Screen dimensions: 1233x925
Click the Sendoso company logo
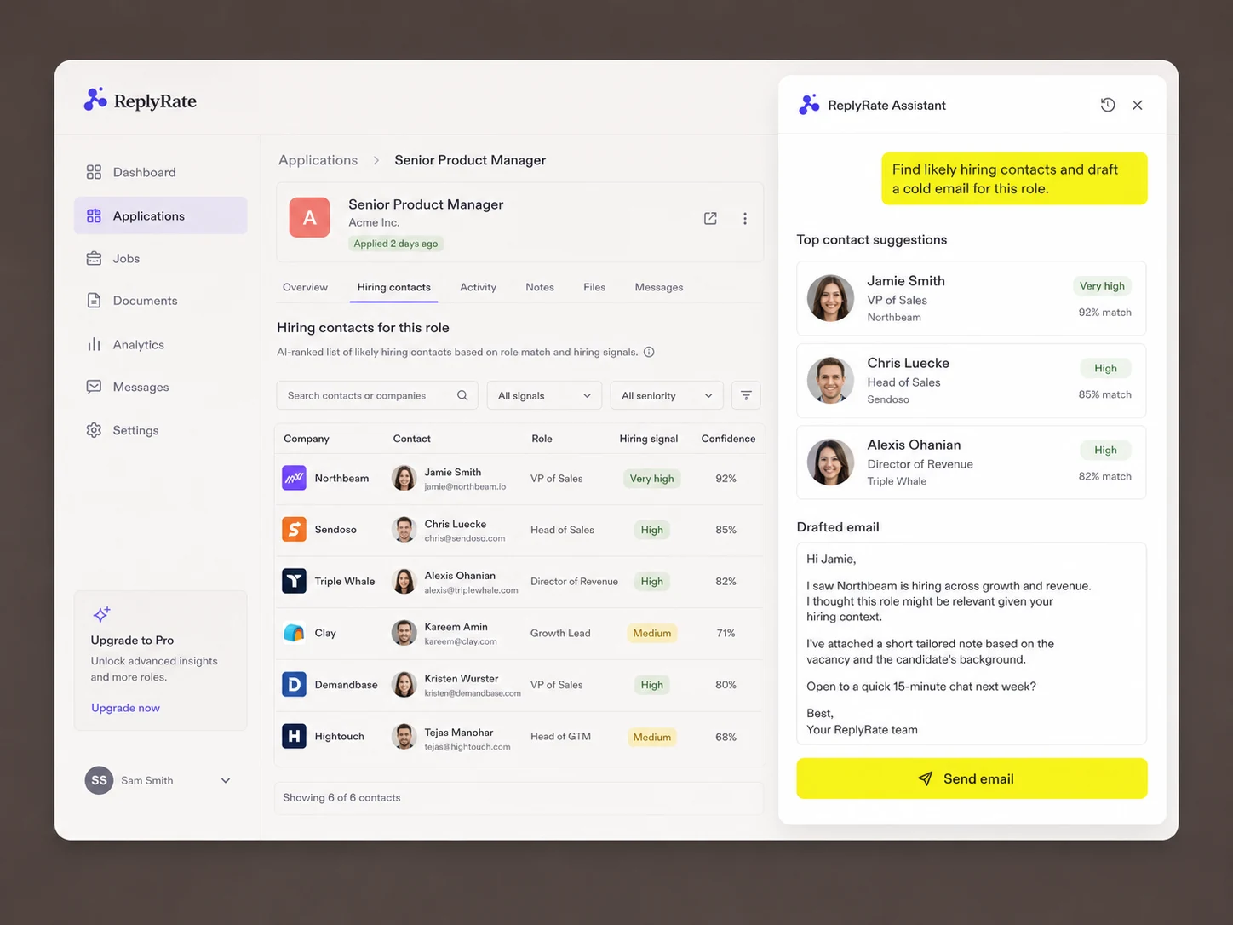[x=294, y=529]
